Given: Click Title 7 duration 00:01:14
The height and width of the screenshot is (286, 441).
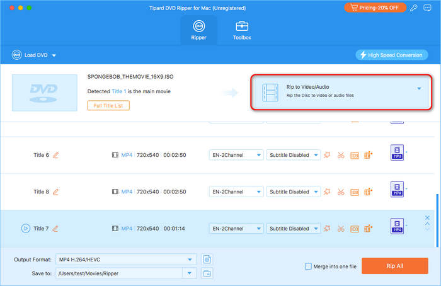Looking at the screenshot, I should click(175, 229).
